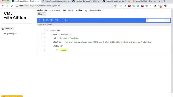173x97 pixels.
Task: Collapse all fields in the JSON editor
Action: pyautogui.click(x=43, y=20)
